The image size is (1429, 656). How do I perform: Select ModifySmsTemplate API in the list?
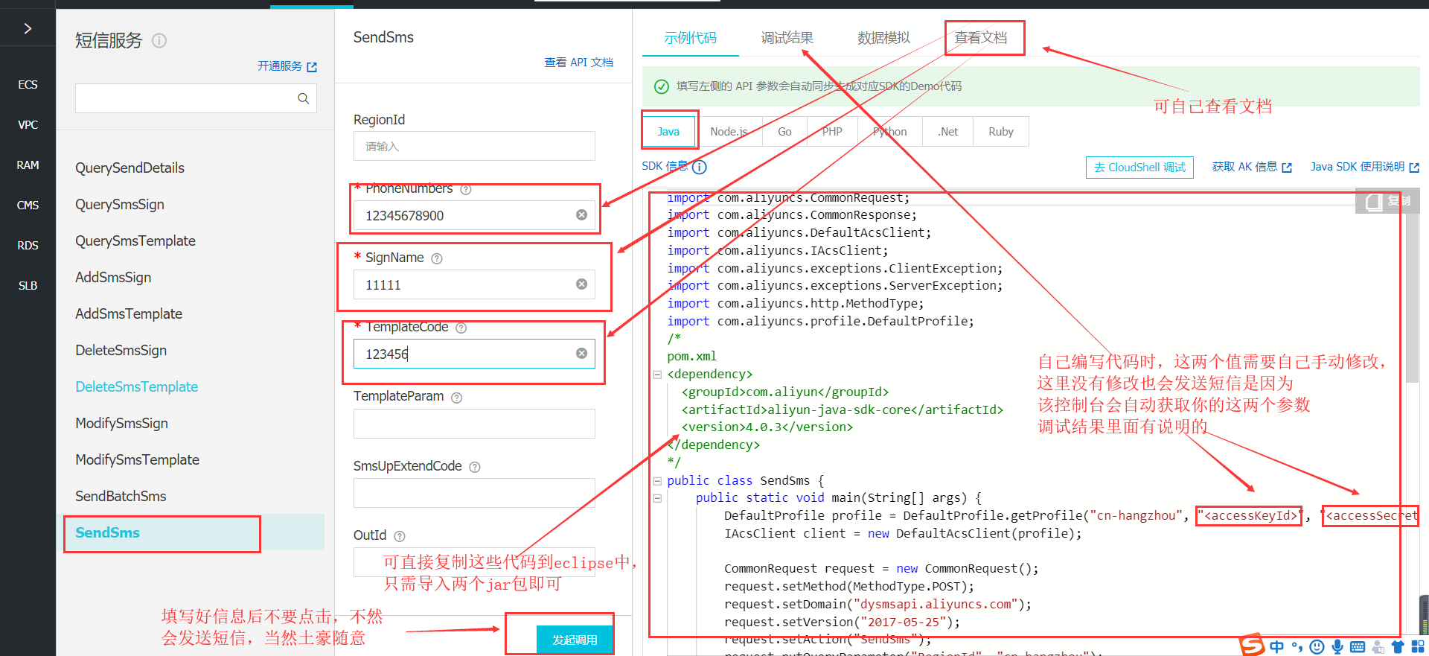(137, 459)
